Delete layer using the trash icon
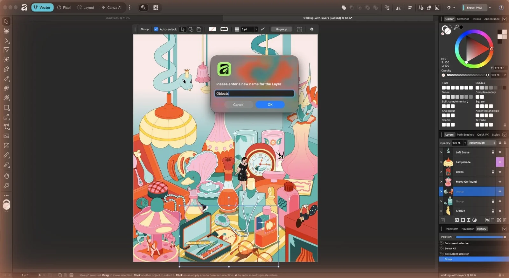This screenshot has height=278, width=509. tap(505, 220)
